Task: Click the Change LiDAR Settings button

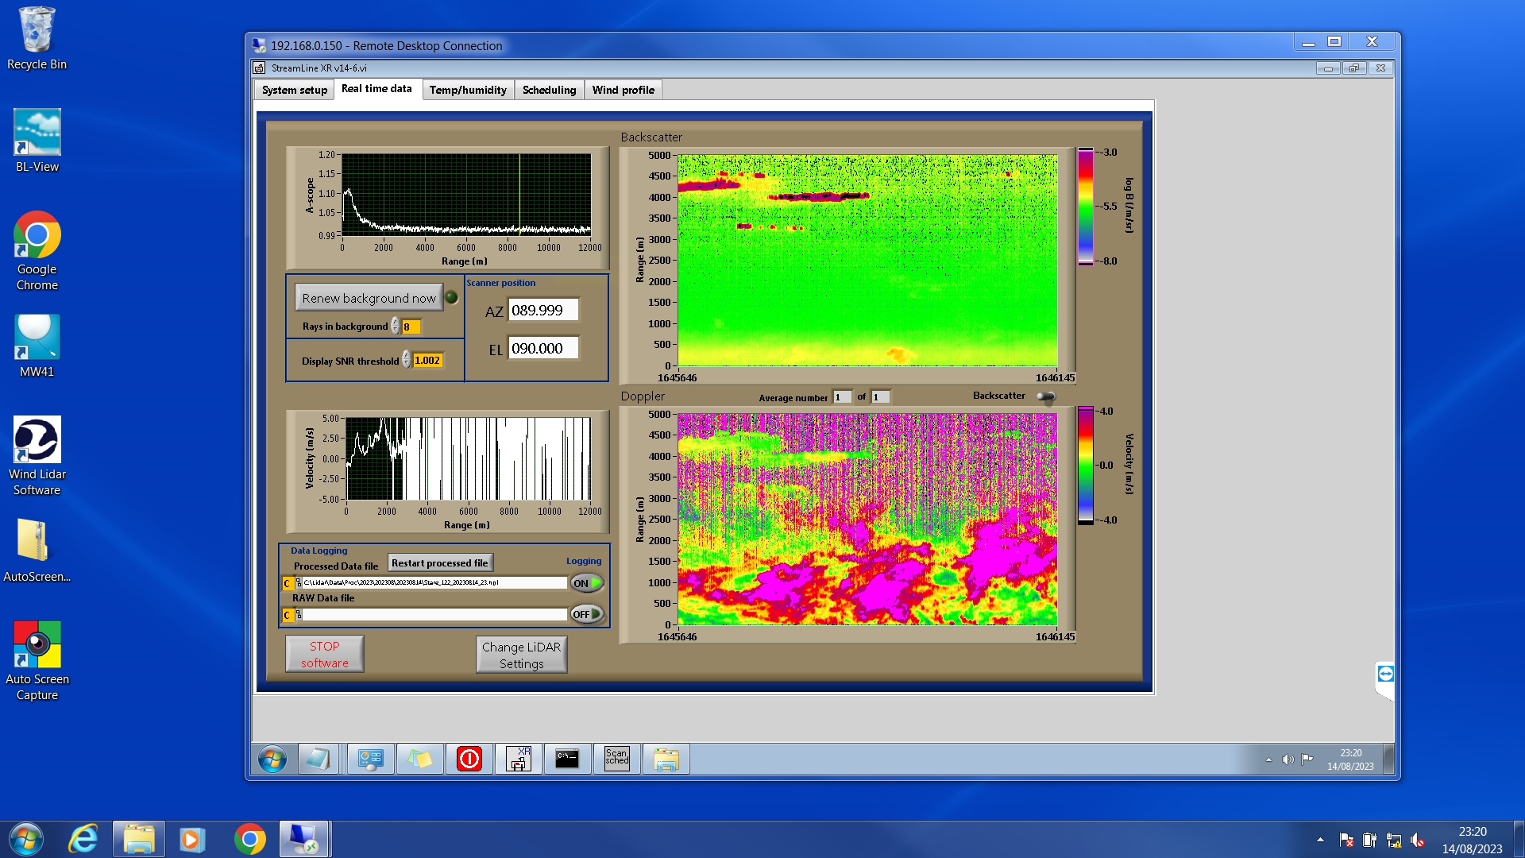Action: pyautogui.click(x=521, y=655)
